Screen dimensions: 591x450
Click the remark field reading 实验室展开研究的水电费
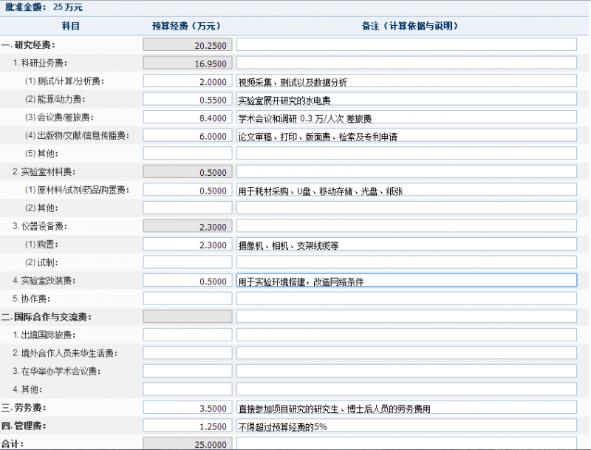[x=406, y=99]
